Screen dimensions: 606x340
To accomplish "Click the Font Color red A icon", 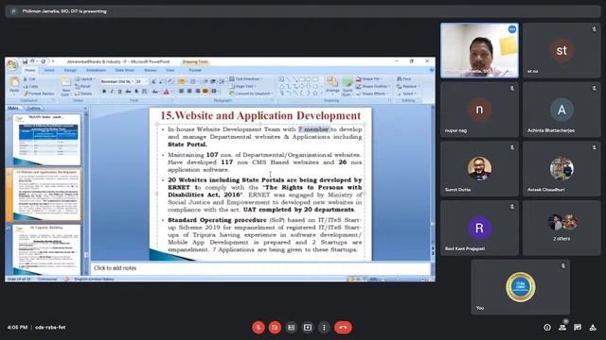I will [167, 92].
